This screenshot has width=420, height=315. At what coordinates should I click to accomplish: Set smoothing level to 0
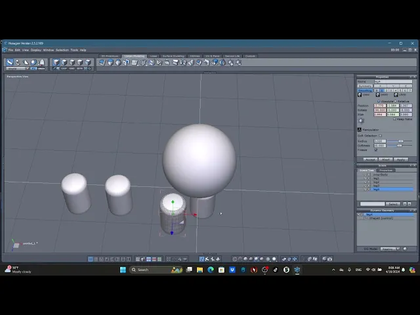pyautogui.click(x=377, y=91)
